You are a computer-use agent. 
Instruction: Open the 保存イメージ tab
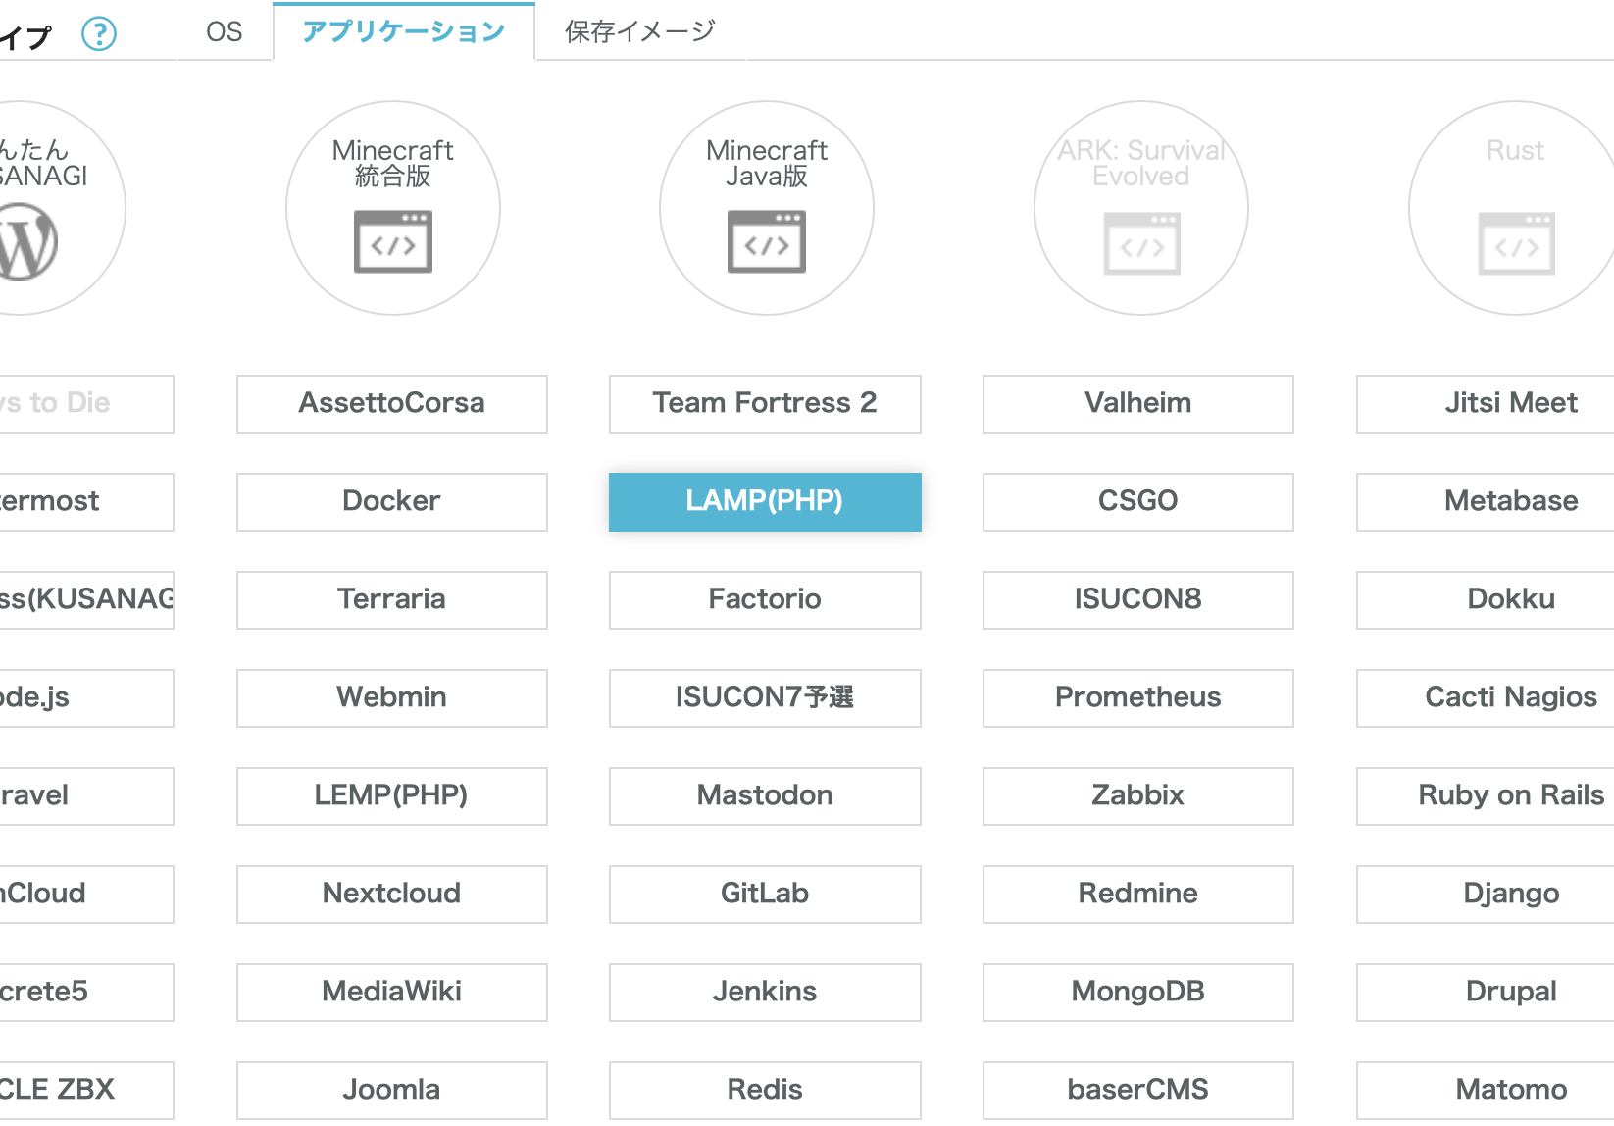click(639, 32)
